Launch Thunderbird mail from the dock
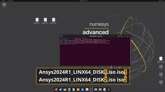 (x=61, y=89)
